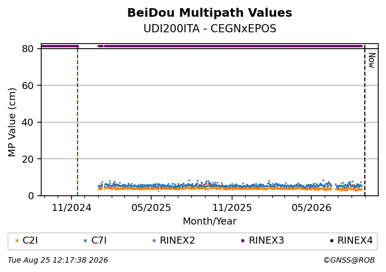Click the orange C2I legend marker
The height and width of the screenshot is (272, 386).
17,241
